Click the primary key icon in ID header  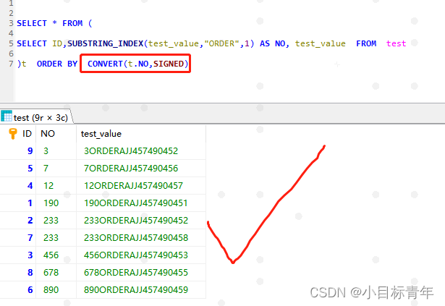coord(12,134)
